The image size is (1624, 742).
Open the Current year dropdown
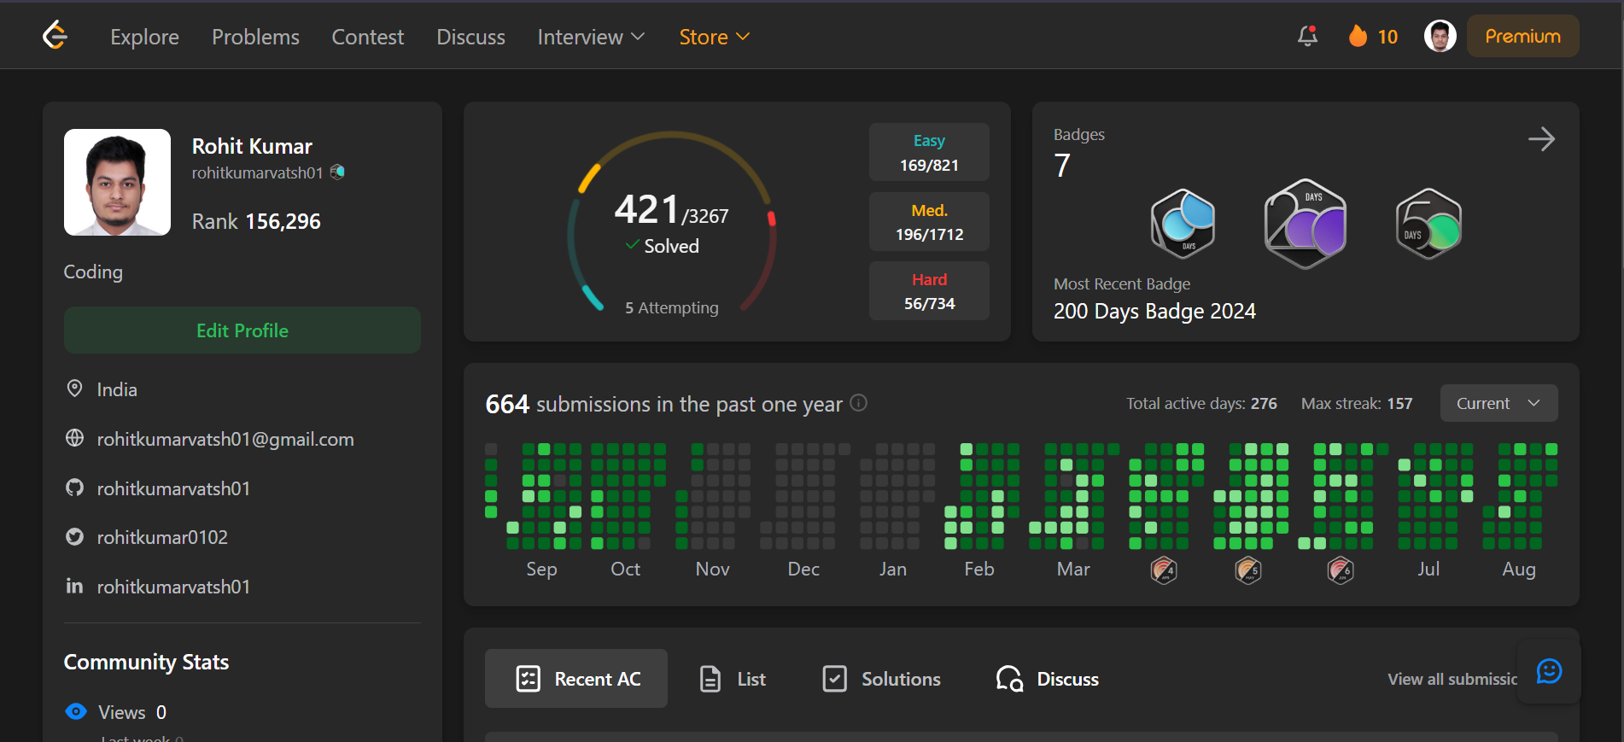[x=1498, y=403]
